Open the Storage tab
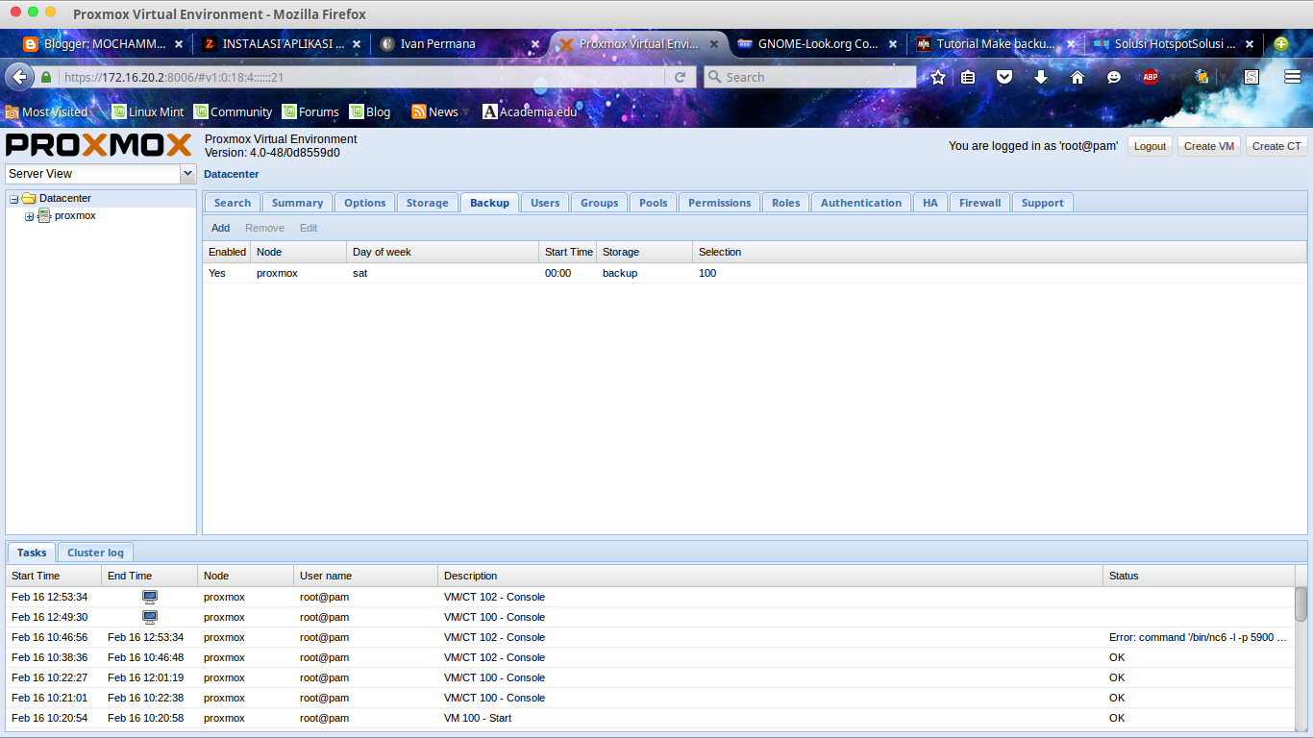This screenshot has height=738, width=1313. click(x=427, y=203)
